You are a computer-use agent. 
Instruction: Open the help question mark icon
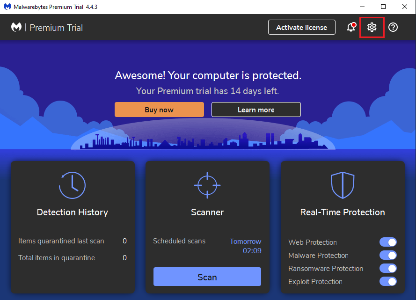pyautogui.click(x=393, y=27)
